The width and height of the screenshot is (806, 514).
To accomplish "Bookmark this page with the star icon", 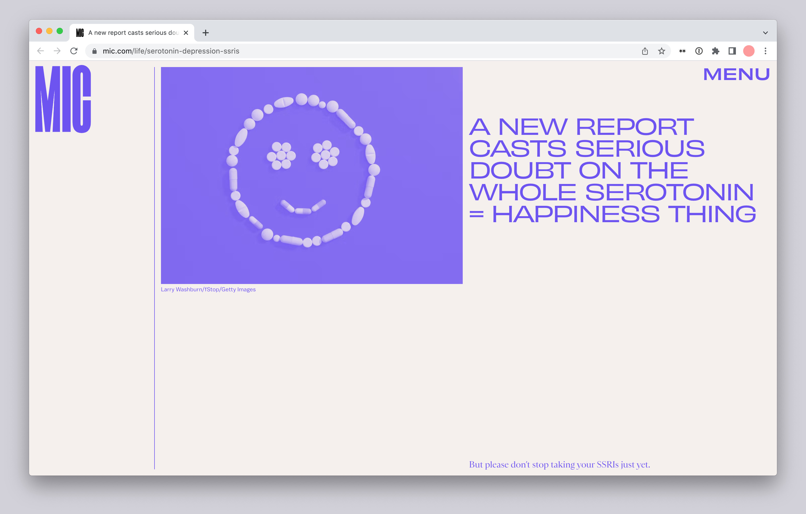I will 661,51.
